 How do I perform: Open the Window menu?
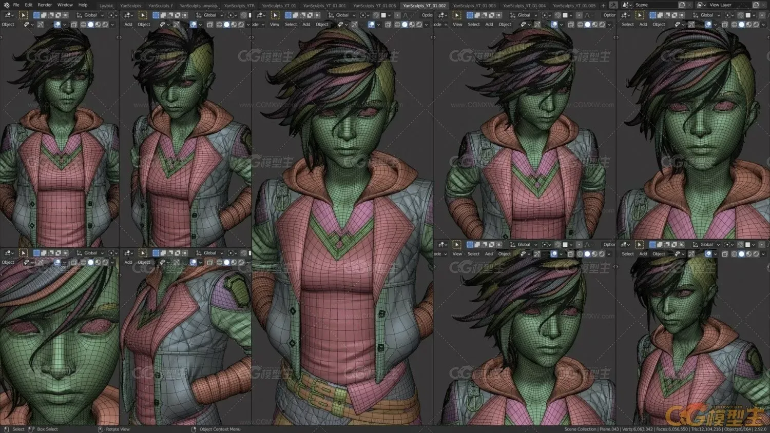click(65, 5)
